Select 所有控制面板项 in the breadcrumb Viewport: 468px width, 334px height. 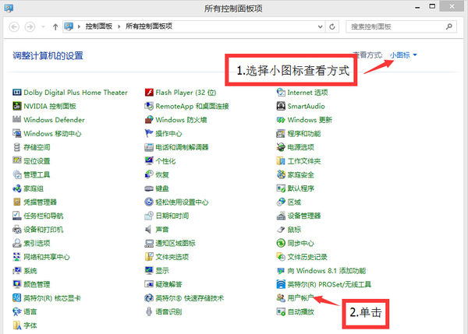coord(149,26)
